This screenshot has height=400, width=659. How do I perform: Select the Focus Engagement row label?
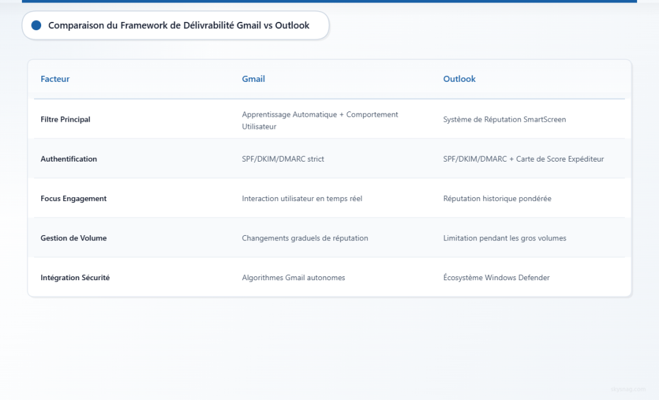pyautogui.click(x=73, y=198)
